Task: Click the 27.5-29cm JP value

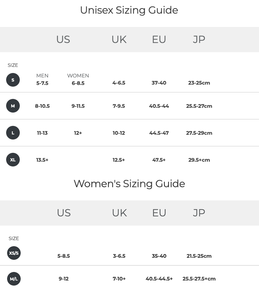Action: 199,133
